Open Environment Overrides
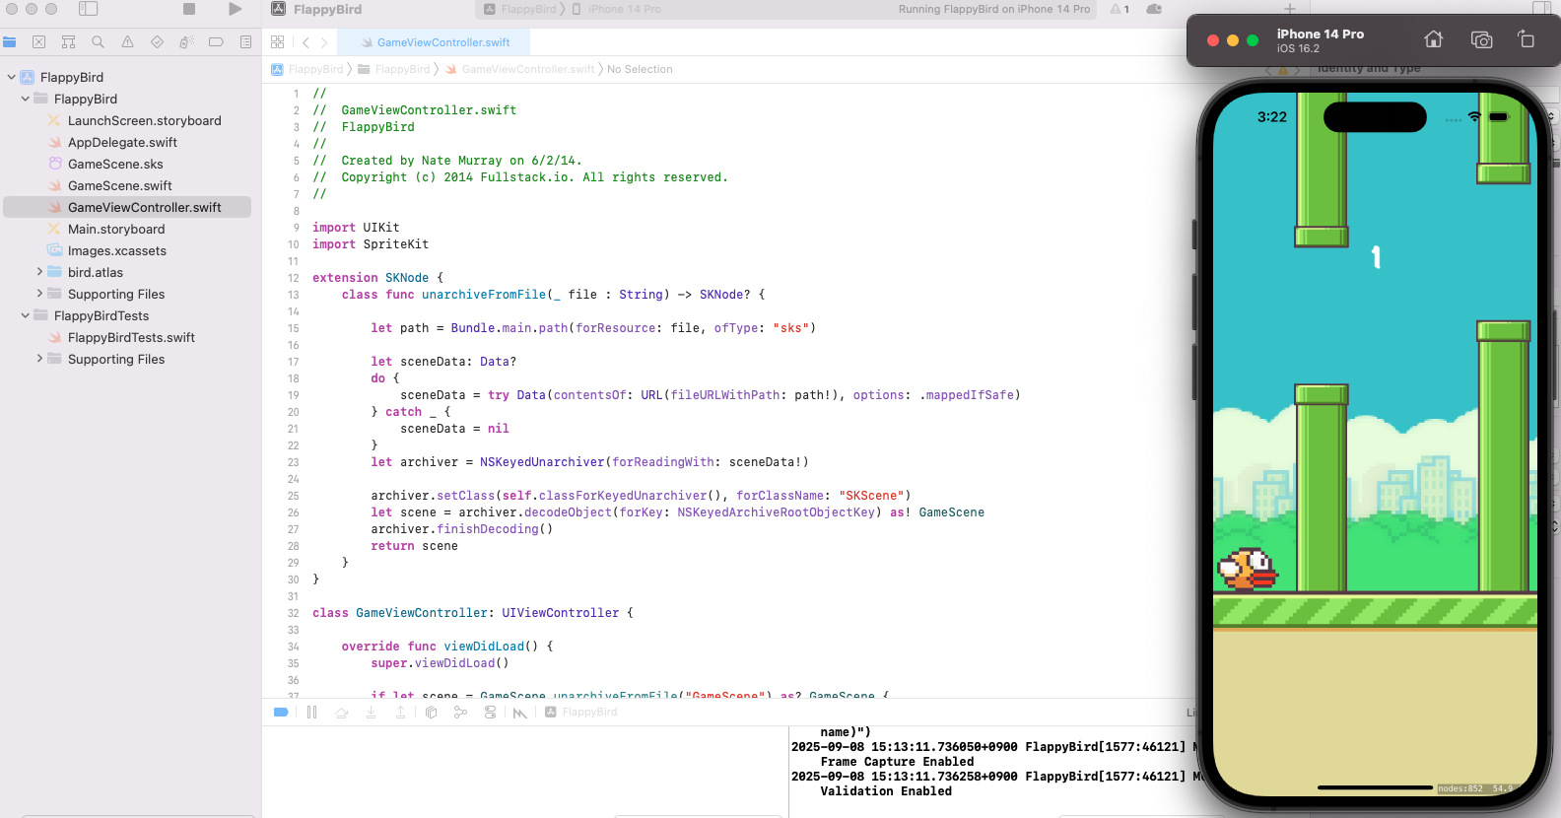Image resolution: width=1561 pixels, height=818 pixels. [490, 712]
